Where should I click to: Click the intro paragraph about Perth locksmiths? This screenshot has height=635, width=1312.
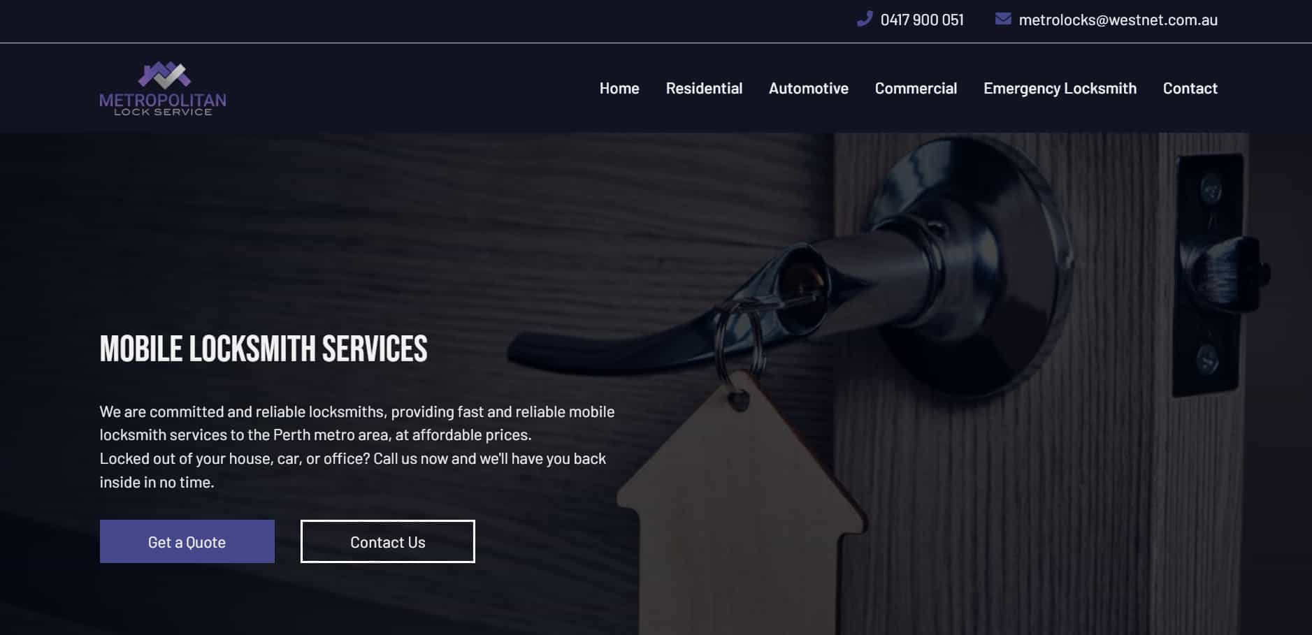point(357,423)
